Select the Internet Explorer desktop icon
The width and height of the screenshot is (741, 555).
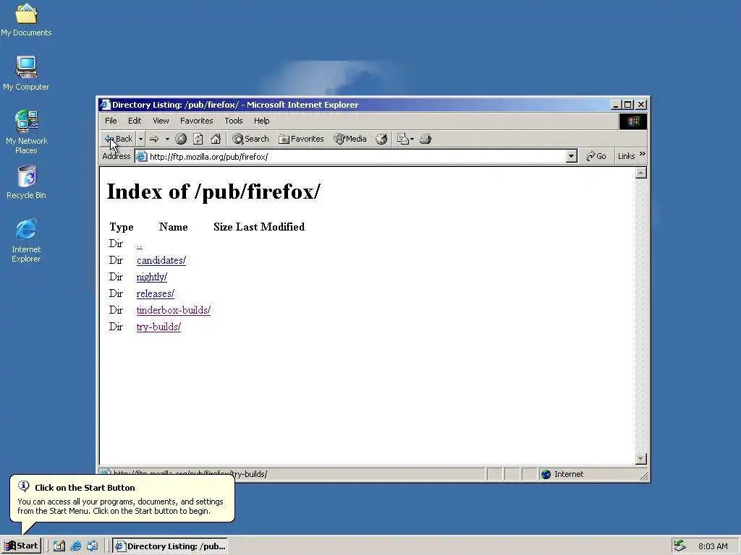(26, 241)
